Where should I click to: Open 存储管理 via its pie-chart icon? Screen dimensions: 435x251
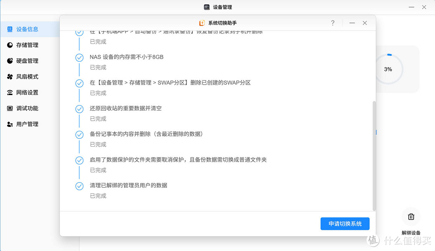click(x=10, y=45)
